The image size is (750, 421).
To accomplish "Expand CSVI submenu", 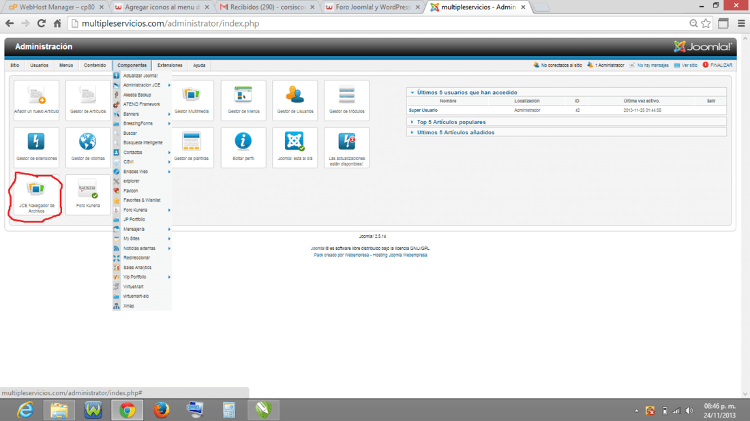I will 142,162.
